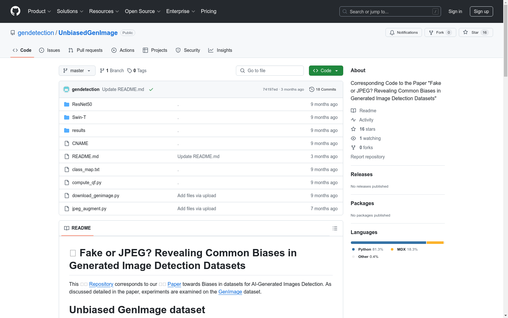Screen dimensions: 508x318
Task: Switch to the Projects tab
Action: (x=155, y=50)
